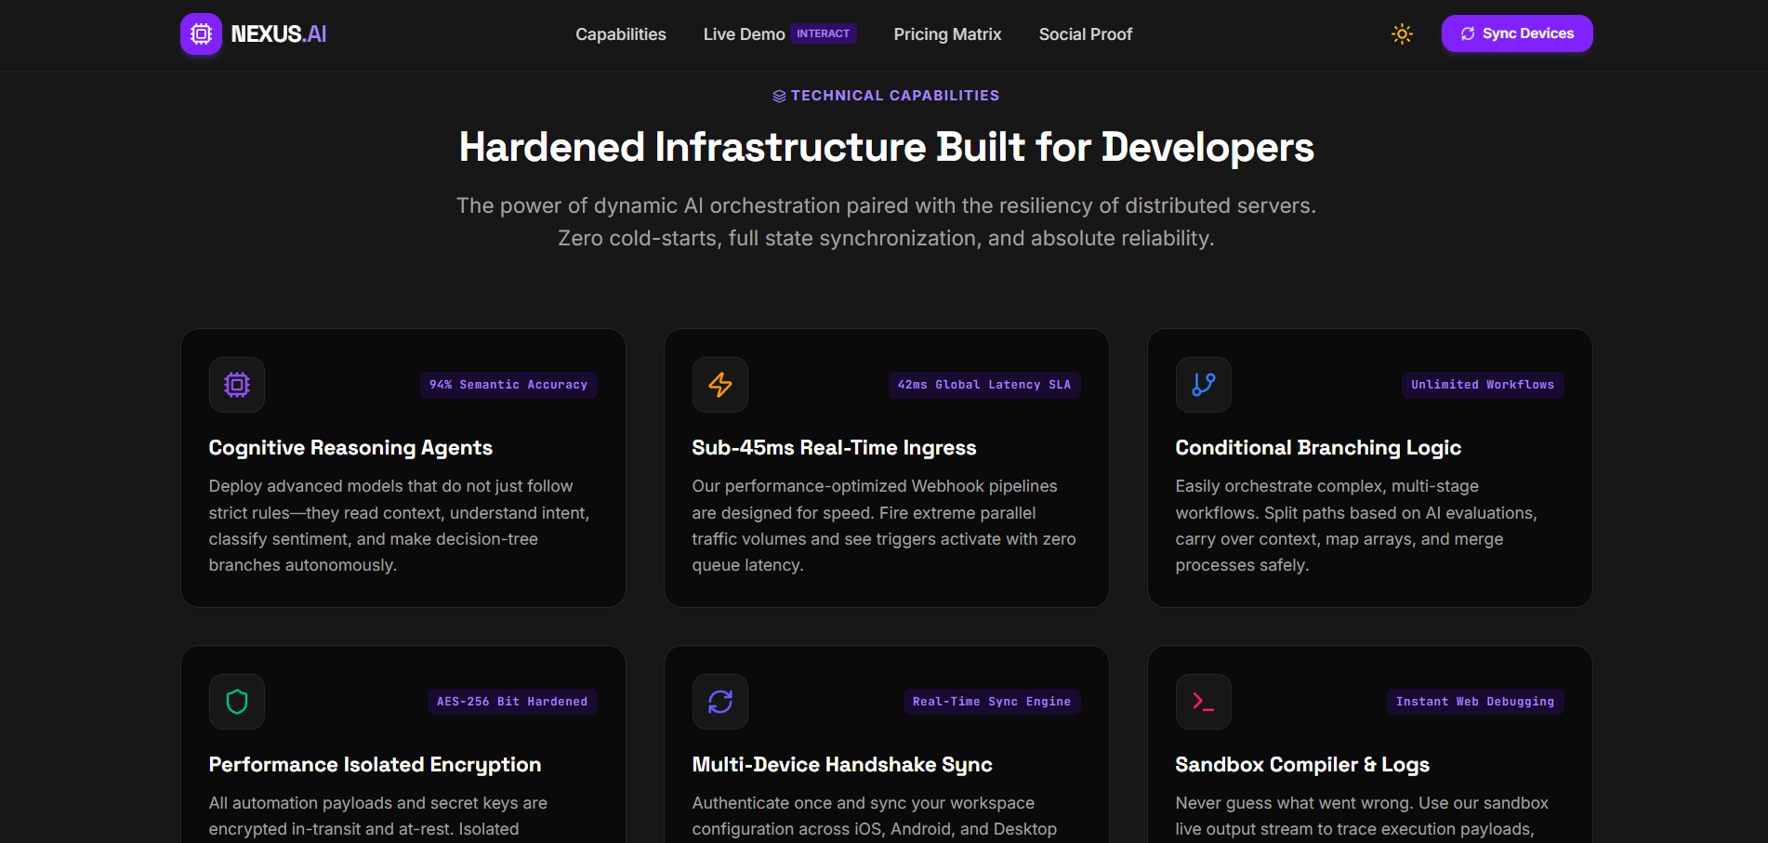Image resolution: width=1768 pixels, height=843 pixels.
Task: Click the 94% Semantic Accuracy badge
Action: tap(508, 385)
